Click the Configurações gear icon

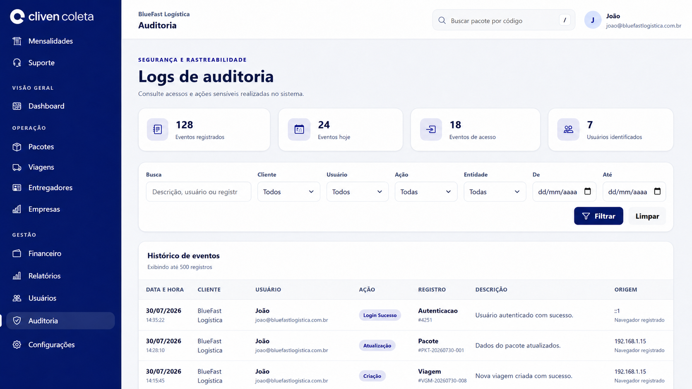pos(17,345)
